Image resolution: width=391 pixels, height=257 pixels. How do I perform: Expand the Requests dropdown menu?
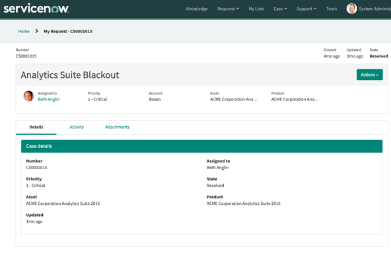228,9
